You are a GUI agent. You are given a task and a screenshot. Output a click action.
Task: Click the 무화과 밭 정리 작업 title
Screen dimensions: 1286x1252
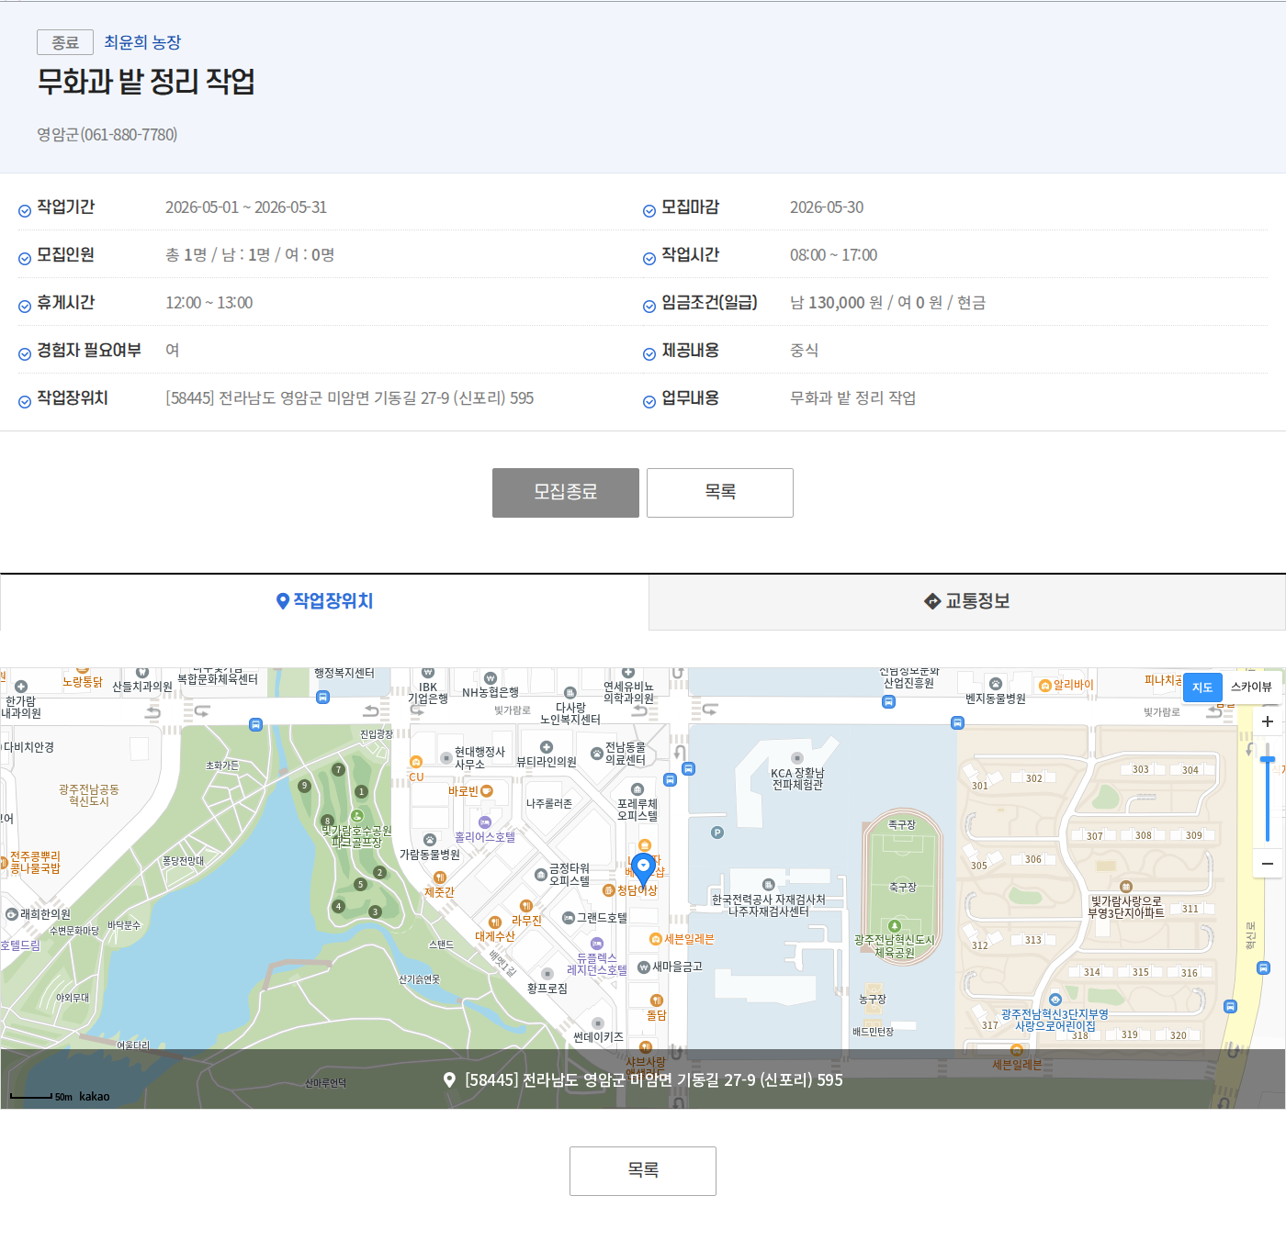tap(146, 82)
